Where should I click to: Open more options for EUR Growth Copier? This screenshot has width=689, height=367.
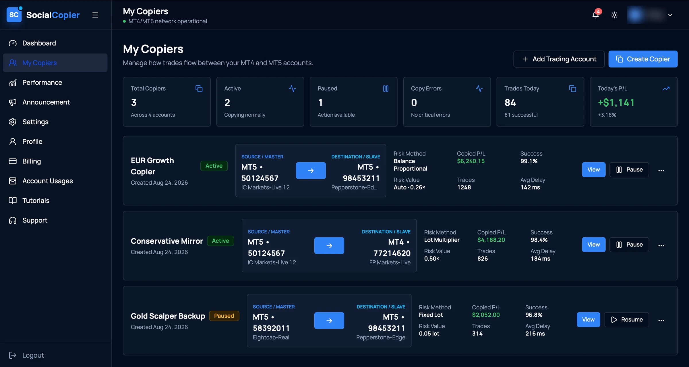661,170
